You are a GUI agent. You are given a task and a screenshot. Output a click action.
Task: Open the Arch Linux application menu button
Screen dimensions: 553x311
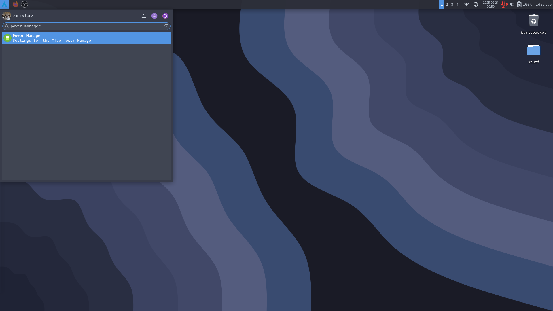pyautogui.click(x=4, y=4)
